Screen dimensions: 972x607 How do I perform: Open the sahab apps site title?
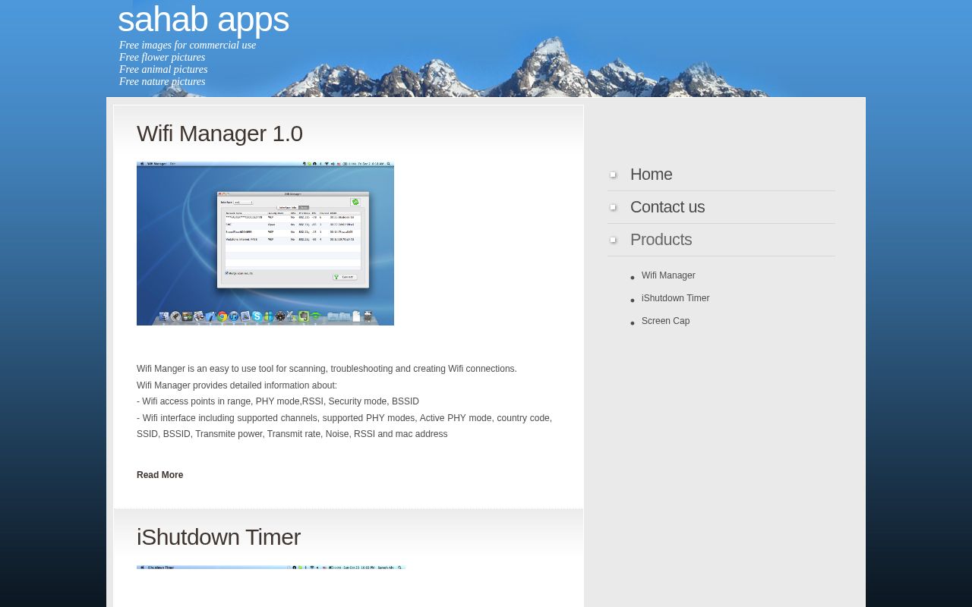tap(204, 20)
